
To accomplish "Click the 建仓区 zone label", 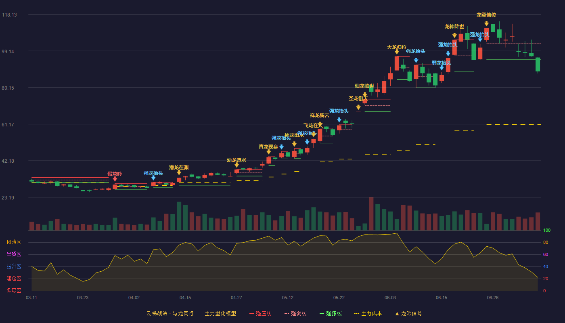I will click(14, 279).
